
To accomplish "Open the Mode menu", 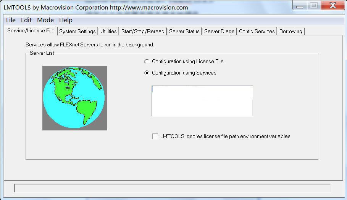I will click(x=45, y=20).
